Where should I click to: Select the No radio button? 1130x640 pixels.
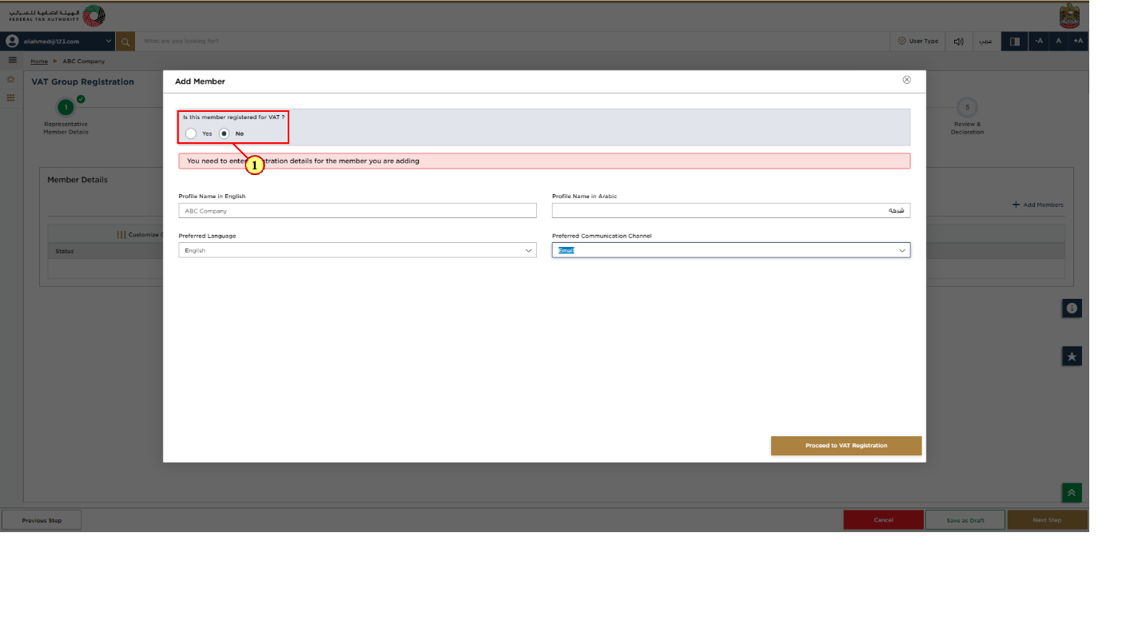[224, 133]
